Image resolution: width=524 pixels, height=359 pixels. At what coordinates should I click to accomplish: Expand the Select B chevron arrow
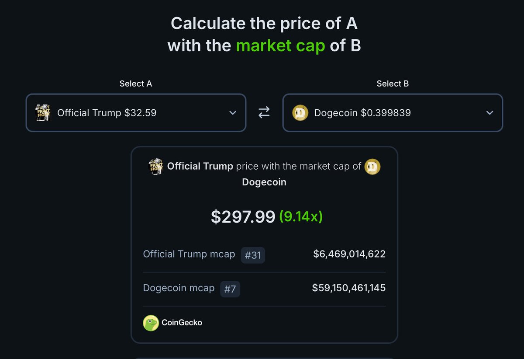(x=490, y=113)
